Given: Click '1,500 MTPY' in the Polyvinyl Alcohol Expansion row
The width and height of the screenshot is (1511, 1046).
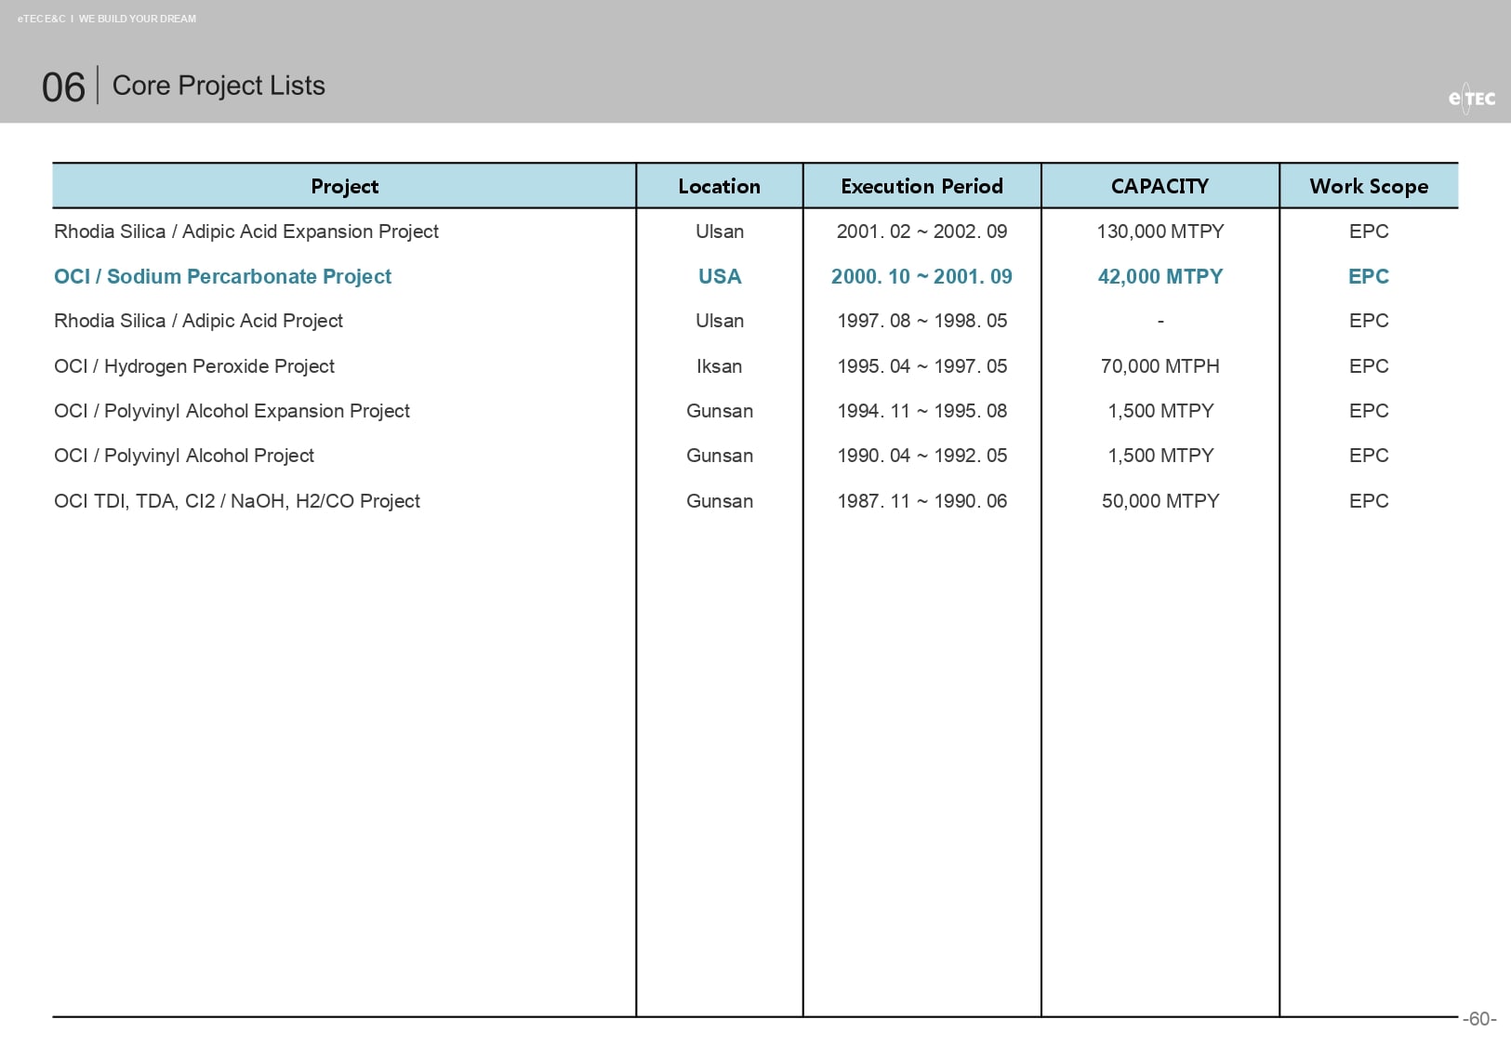Looking at the screenshot, I should (x=1160, y=411).
